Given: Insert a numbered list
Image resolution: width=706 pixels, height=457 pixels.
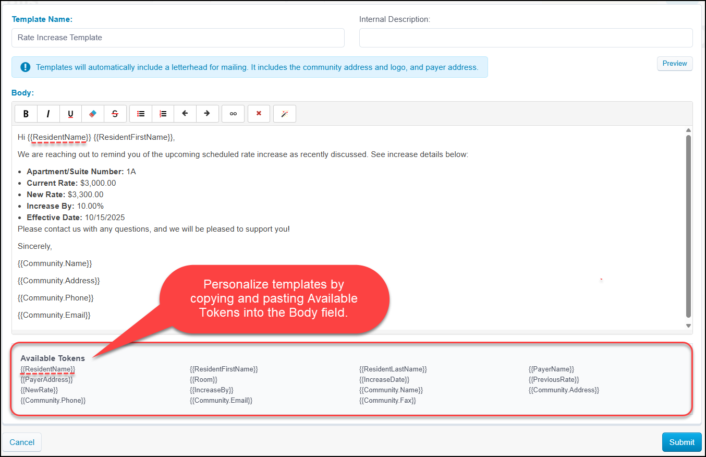Looking at the screenshot, I should point(163,114).
